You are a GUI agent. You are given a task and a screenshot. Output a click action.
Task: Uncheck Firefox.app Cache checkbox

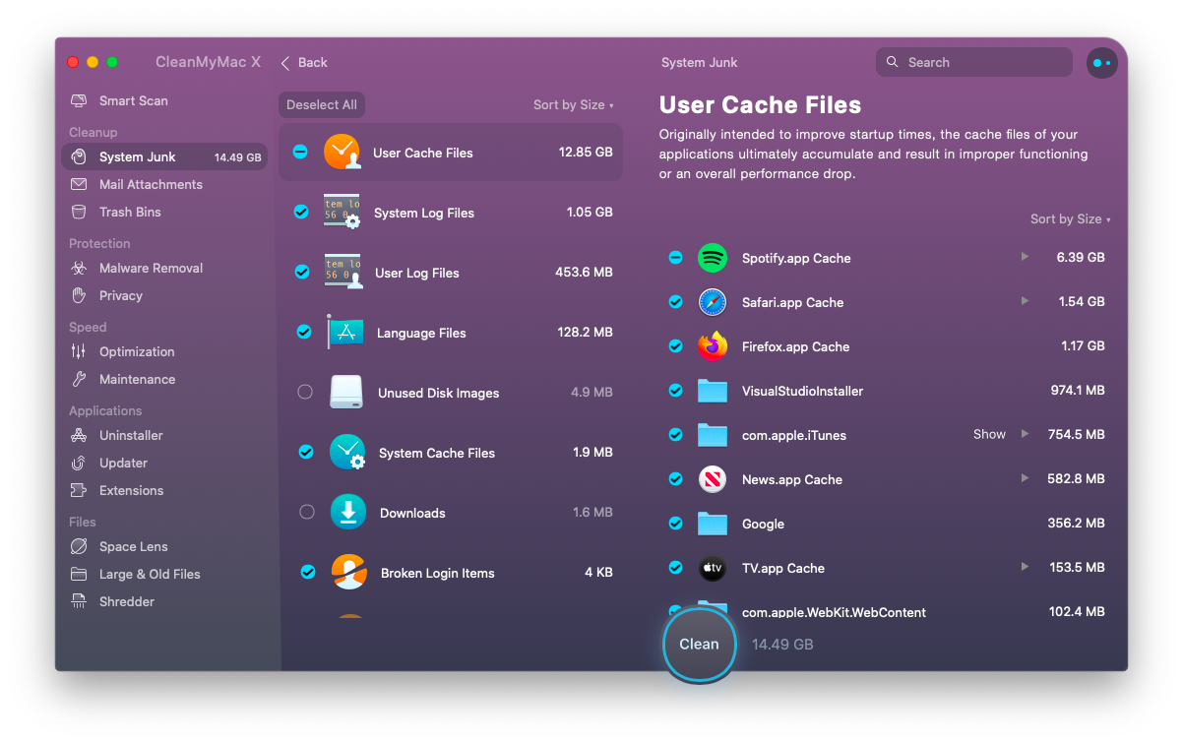pos(675,346)
